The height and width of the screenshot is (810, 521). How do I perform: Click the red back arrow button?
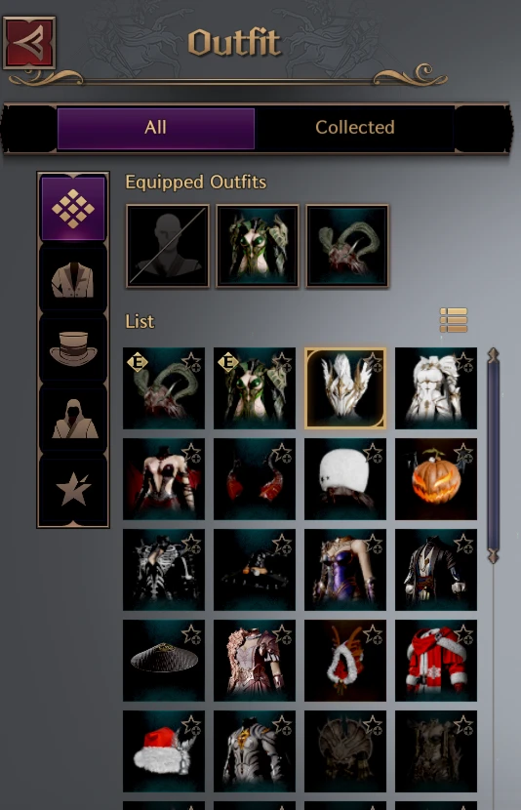coord(29,43)
